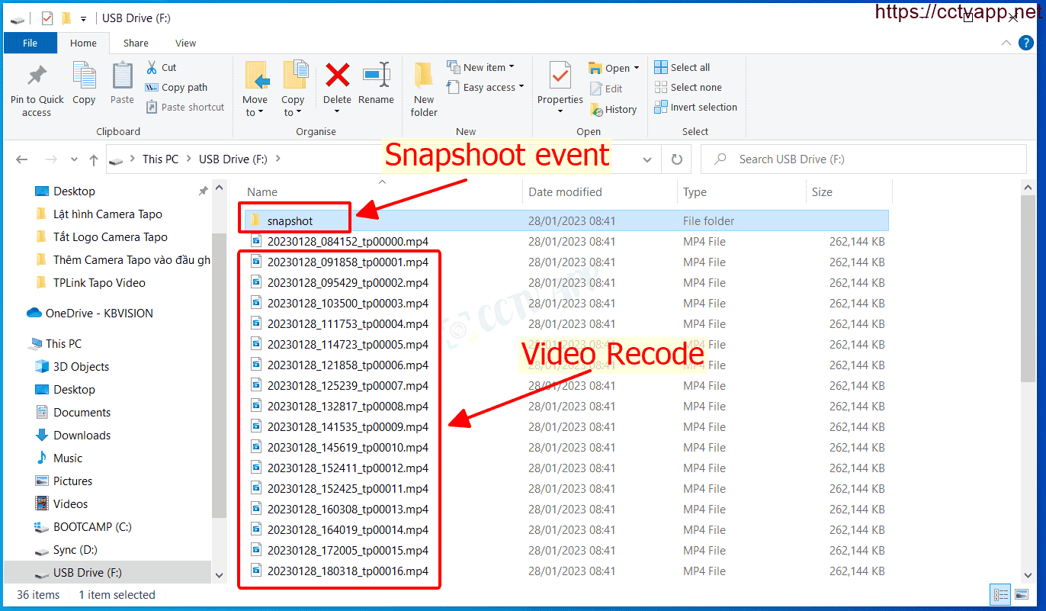The image size is (1046, 611).
Task: Select the snapshot folder in file list
Action: (290, 221)
